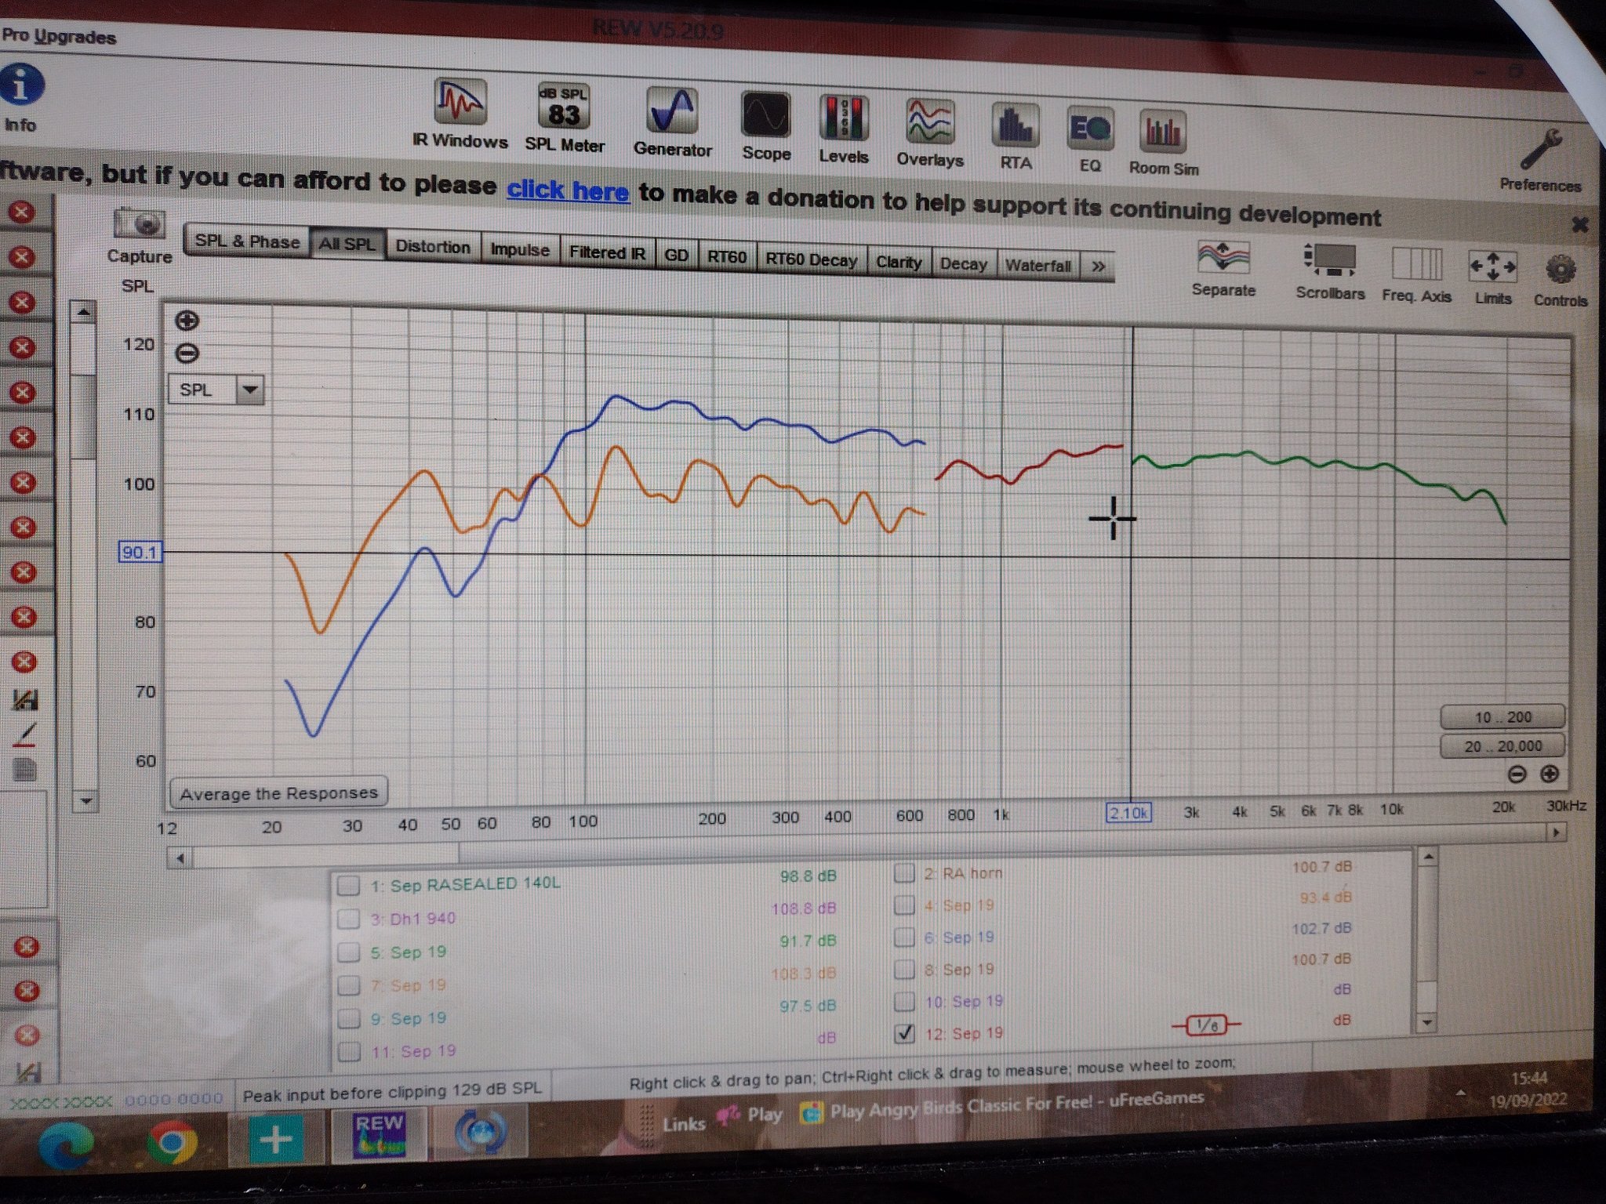The image size is (1606, 1204).
Task: Open the RT60 Decay tab
Action: [811, 259]
